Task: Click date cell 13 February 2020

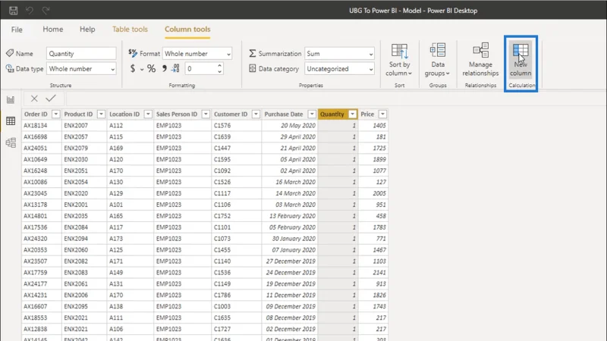Action: click(290, 216)
